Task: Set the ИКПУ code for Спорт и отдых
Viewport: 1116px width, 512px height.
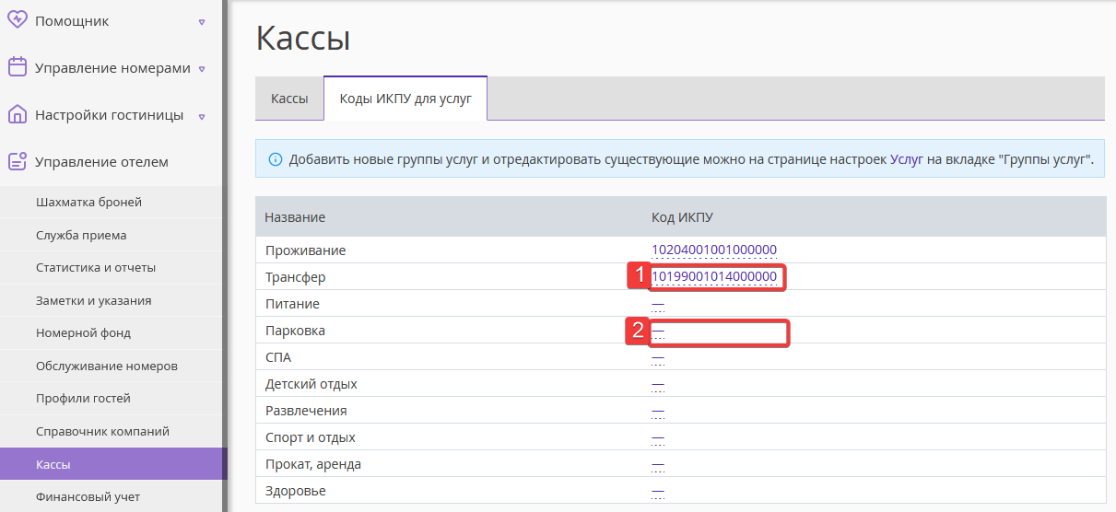Action: (658, 437)
